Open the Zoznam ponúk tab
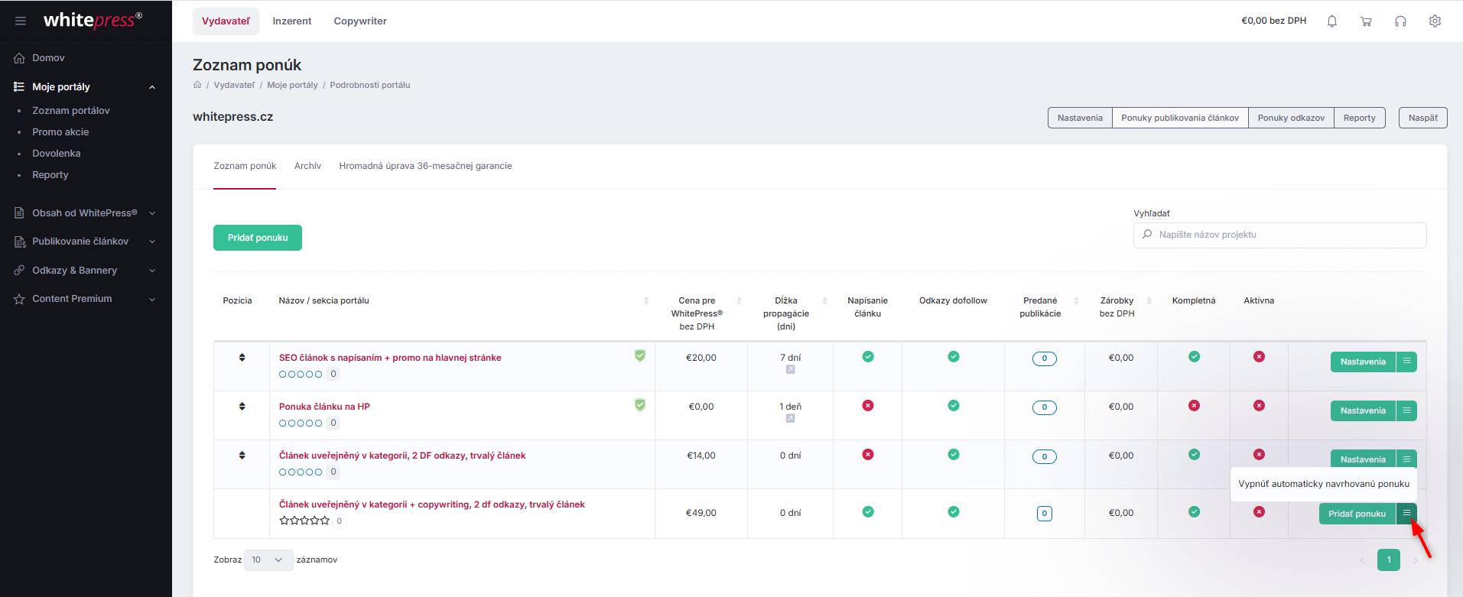 coord(245,166)
